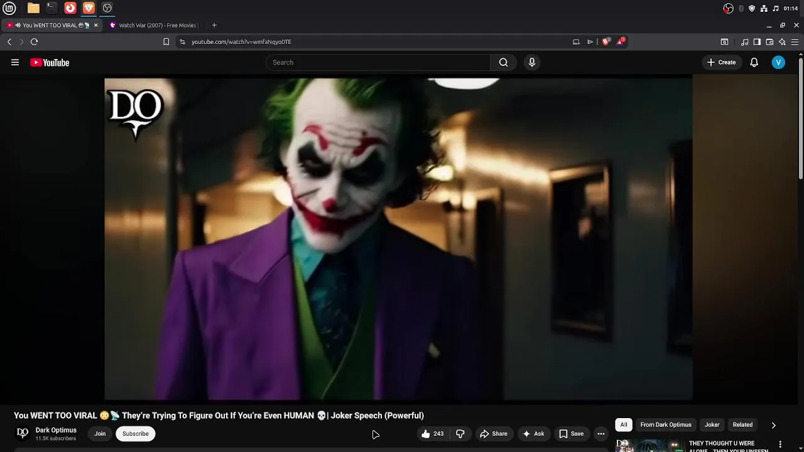Click the OBS recording tray indicator
The height and width of the screenshot is (452, 804).
pyautogui.click(x=729, y=8)
